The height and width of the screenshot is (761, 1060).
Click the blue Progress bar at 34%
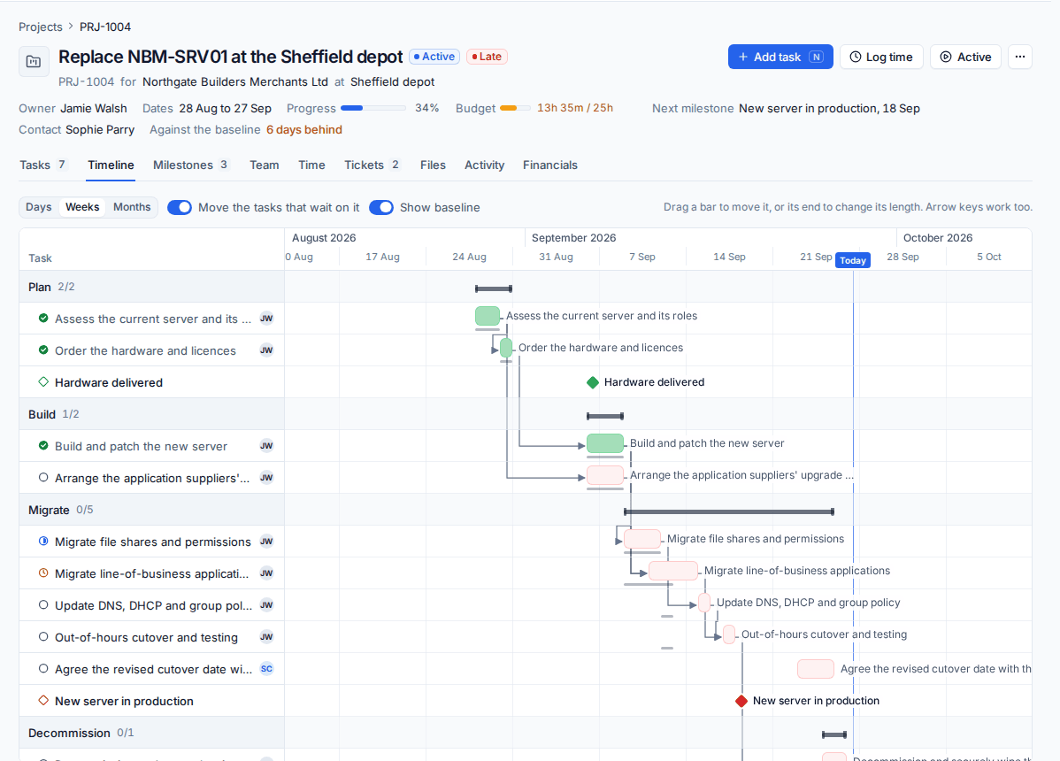[373, 108]
